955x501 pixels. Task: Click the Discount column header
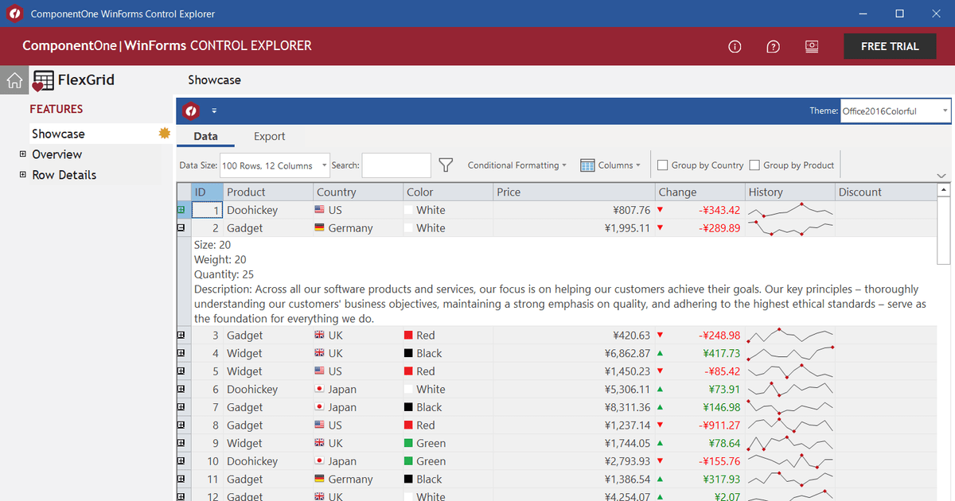(885, 192)
